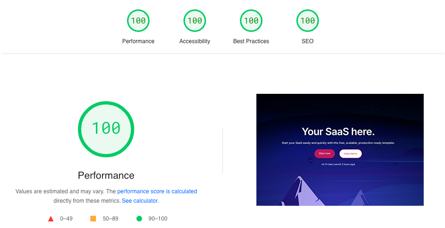
Task: Click the green circle legend icon
Action: click(139, 219)
